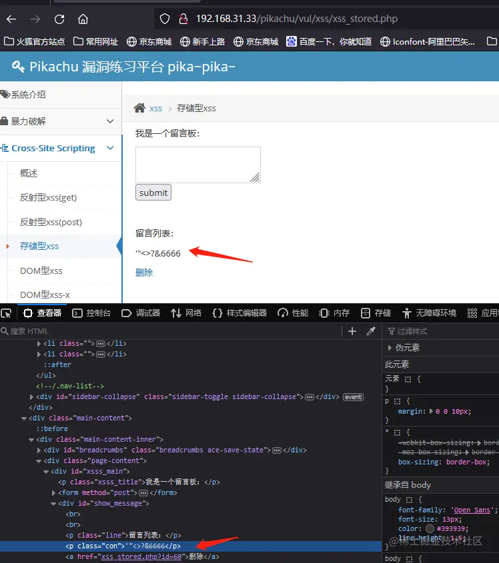Image resolution: width=499 pixels, height=563 pixels.
Task: Select 反射型xss(get) in the sidebar
Action: (x=48, y=197)
